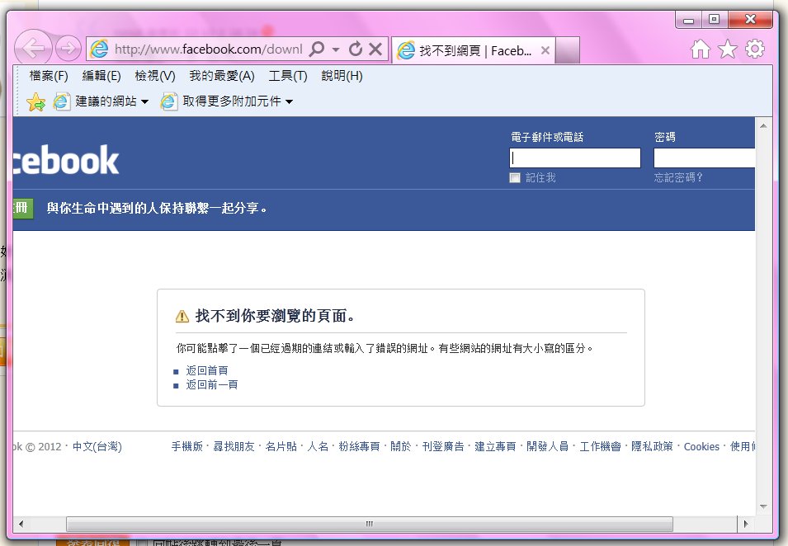The image size is (788, 546).
Task: Add to Favorites bar star icon
Action: pos(35,102)
